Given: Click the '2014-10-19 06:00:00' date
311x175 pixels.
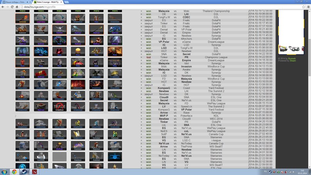Looking at the screenshot, I should click(x=260, y=14).
